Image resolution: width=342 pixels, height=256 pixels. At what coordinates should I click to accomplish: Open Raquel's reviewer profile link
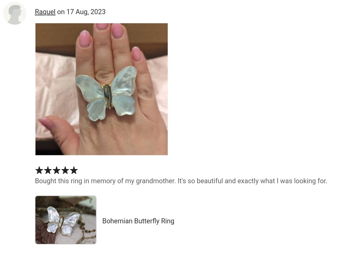point(45,12)
